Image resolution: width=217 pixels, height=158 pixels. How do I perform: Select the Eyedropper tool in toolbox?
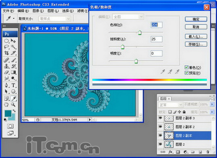tap(13, 98)
